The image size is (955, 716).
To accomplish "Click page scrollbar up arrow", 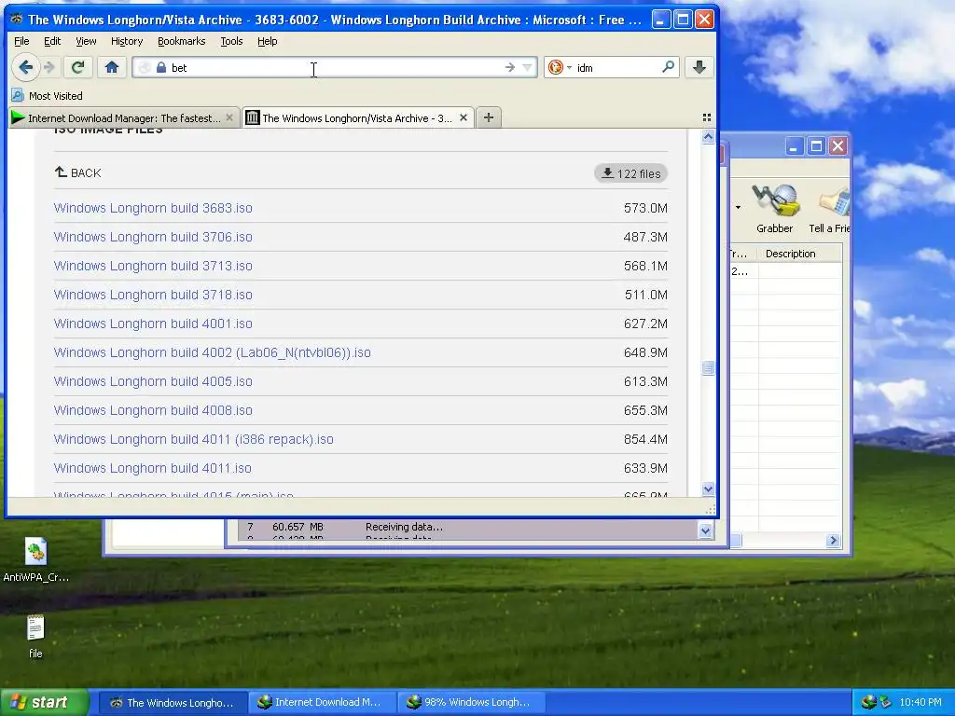I will 708,137.
